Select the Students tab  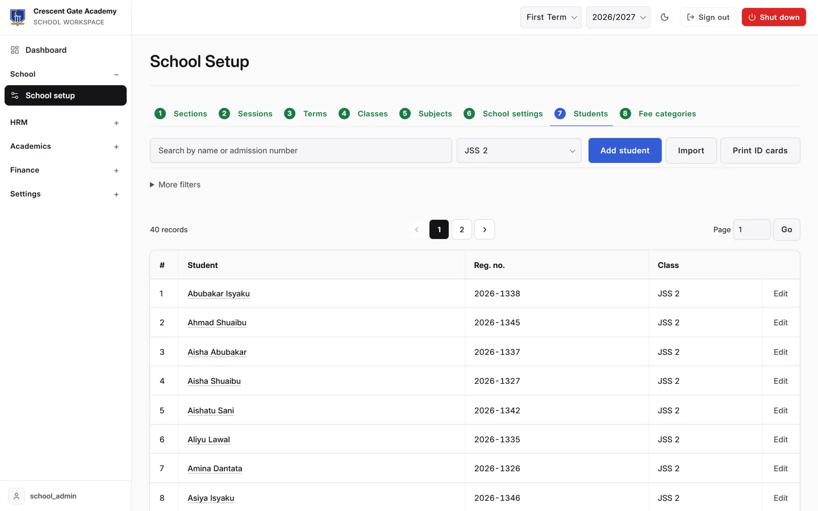click(581, 114)
